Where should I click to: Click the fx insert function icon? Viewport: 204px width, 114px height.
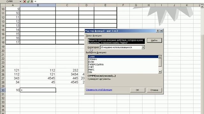pyautogui.click(x=32, y=1)
